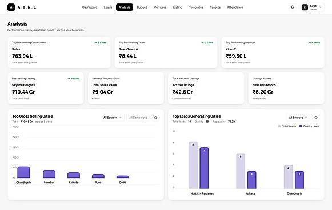The height and width of the screenshot is (210, 332).
Task: Click Chandigarh total leads bar showing 4
Action: (288, 177)
